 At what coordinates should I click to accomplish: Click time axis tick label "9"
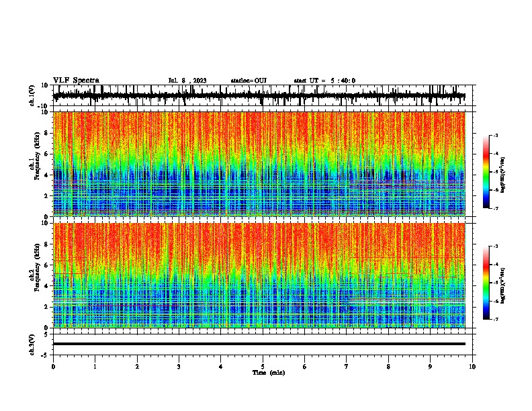[x=430, y=367]
